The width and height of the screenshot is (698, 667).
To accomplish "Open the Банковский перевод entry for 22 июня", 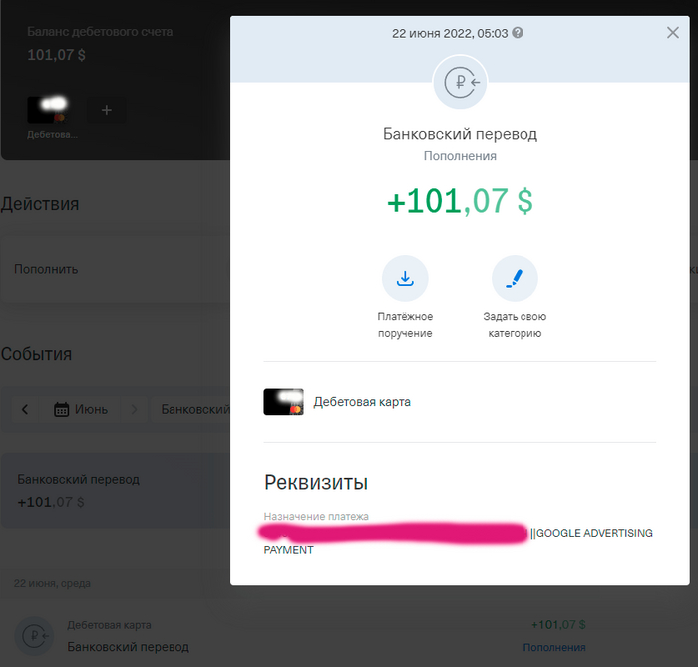I will coord(128,646).
